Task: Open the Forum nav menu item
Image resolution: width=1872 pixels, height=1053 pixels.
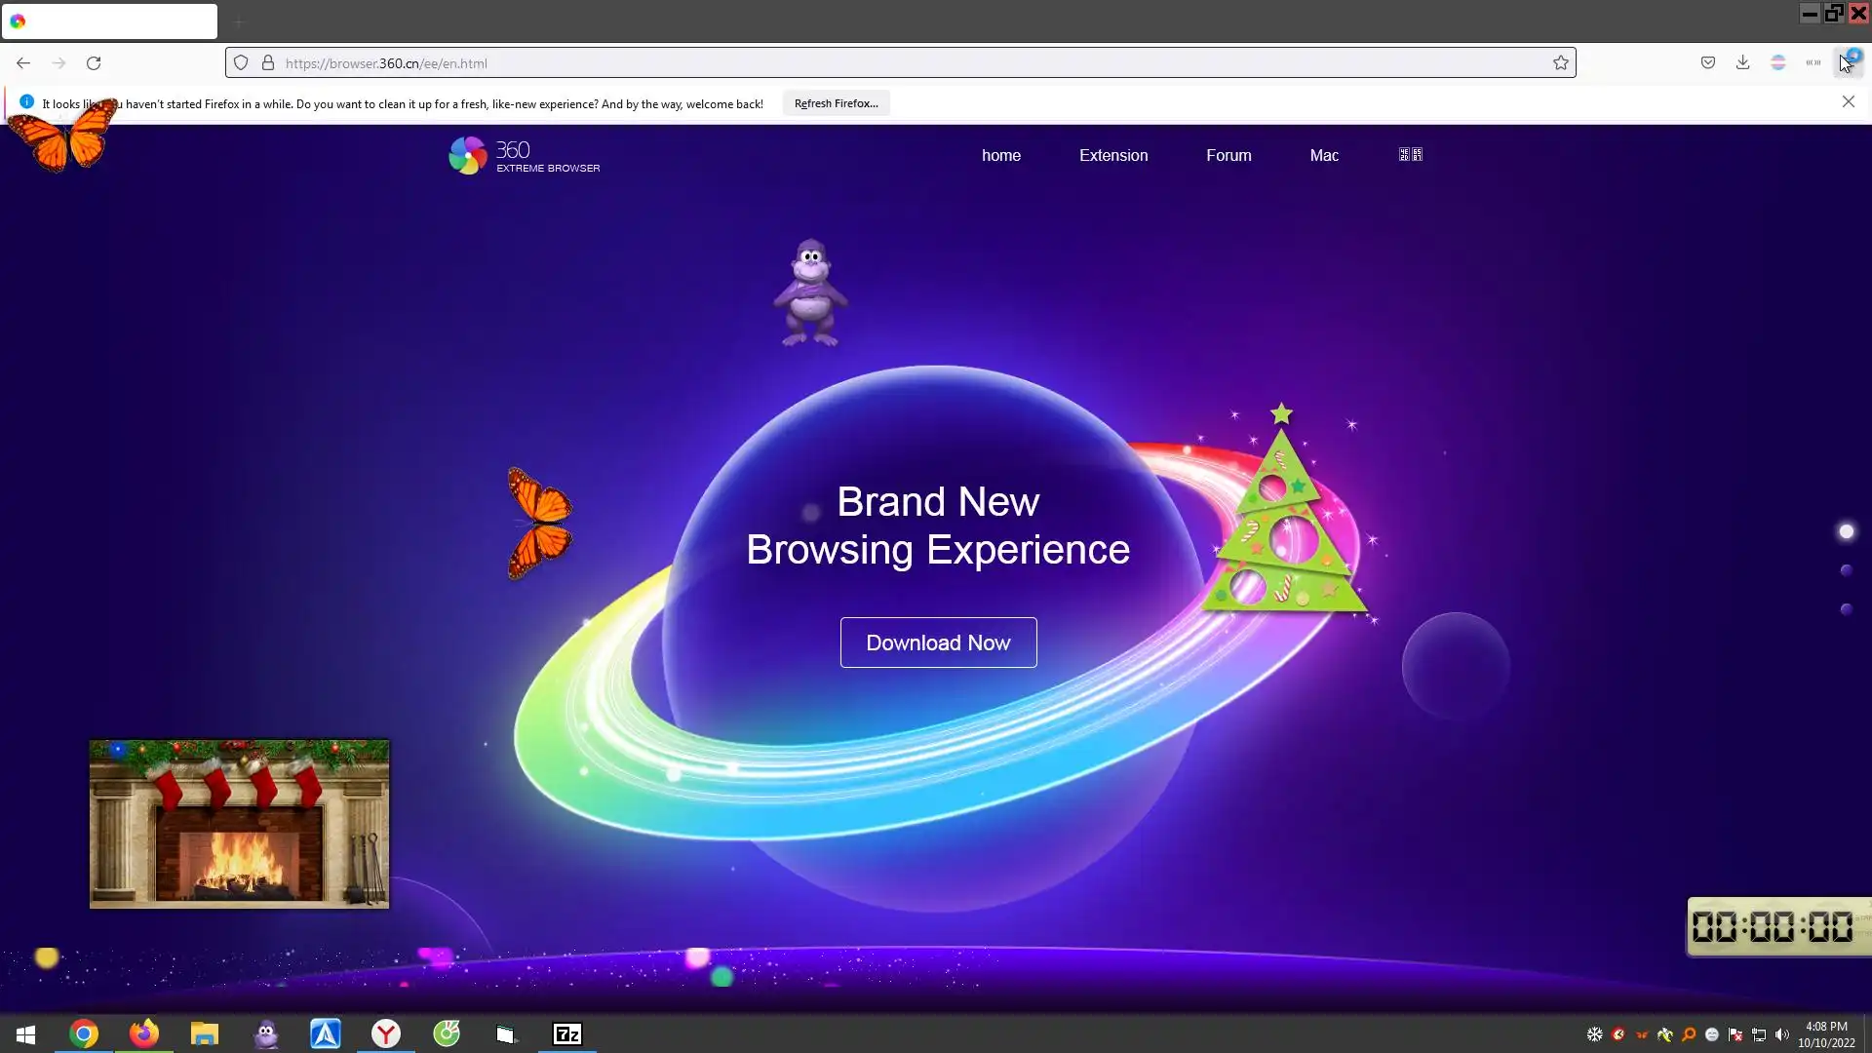Action: [1228, 155]
